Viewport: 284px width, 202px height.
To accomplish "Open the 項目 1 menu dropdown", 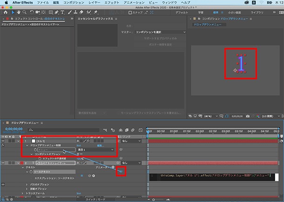I will pyautogui.click(x=95, y=150).
